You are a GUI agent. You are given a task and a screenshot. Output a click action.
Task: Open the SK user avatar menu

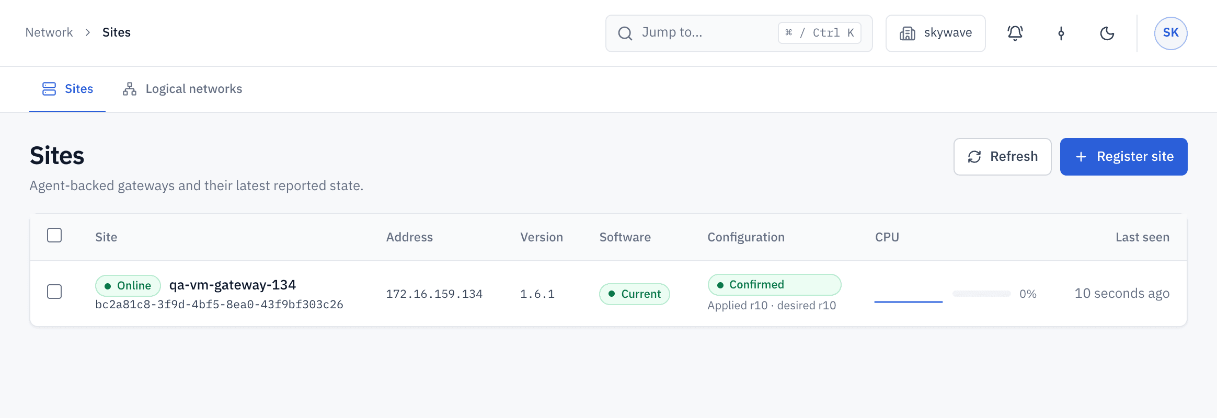(x=1171, y=33)
